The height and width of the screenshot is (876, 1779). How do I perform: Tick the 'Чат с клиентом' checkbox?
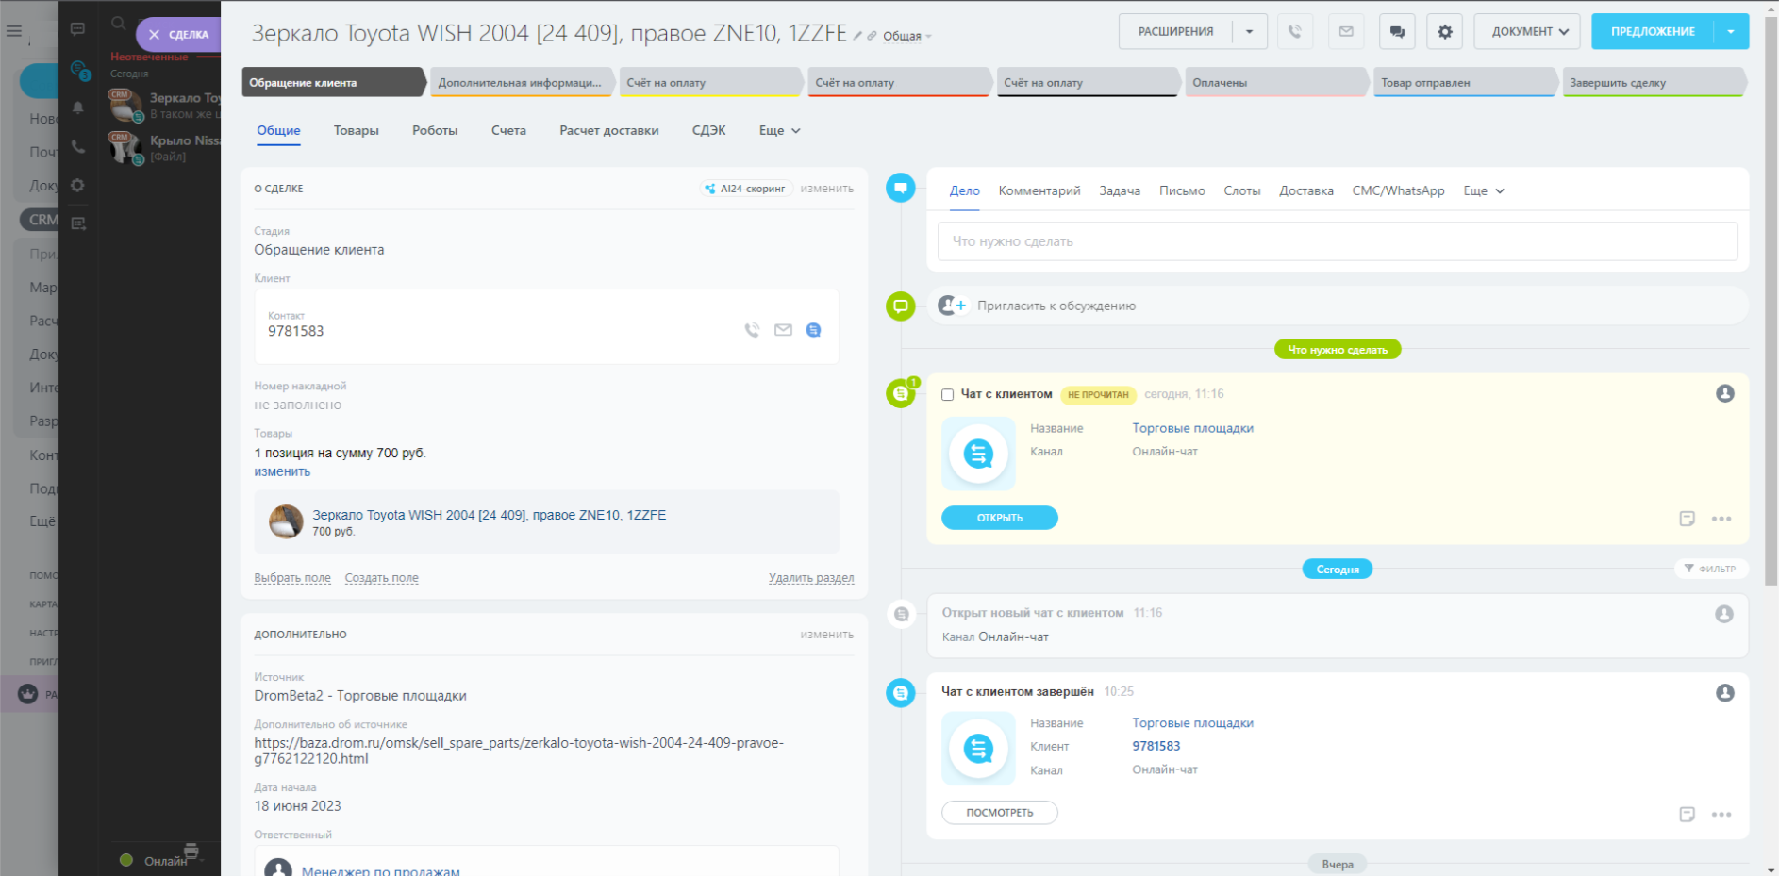tap(947, 395)
